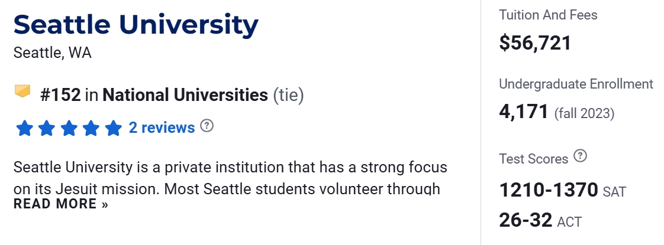Screen dimensions: 664x245
Task: Click the Seattle University heading
Action: (136, 25)
